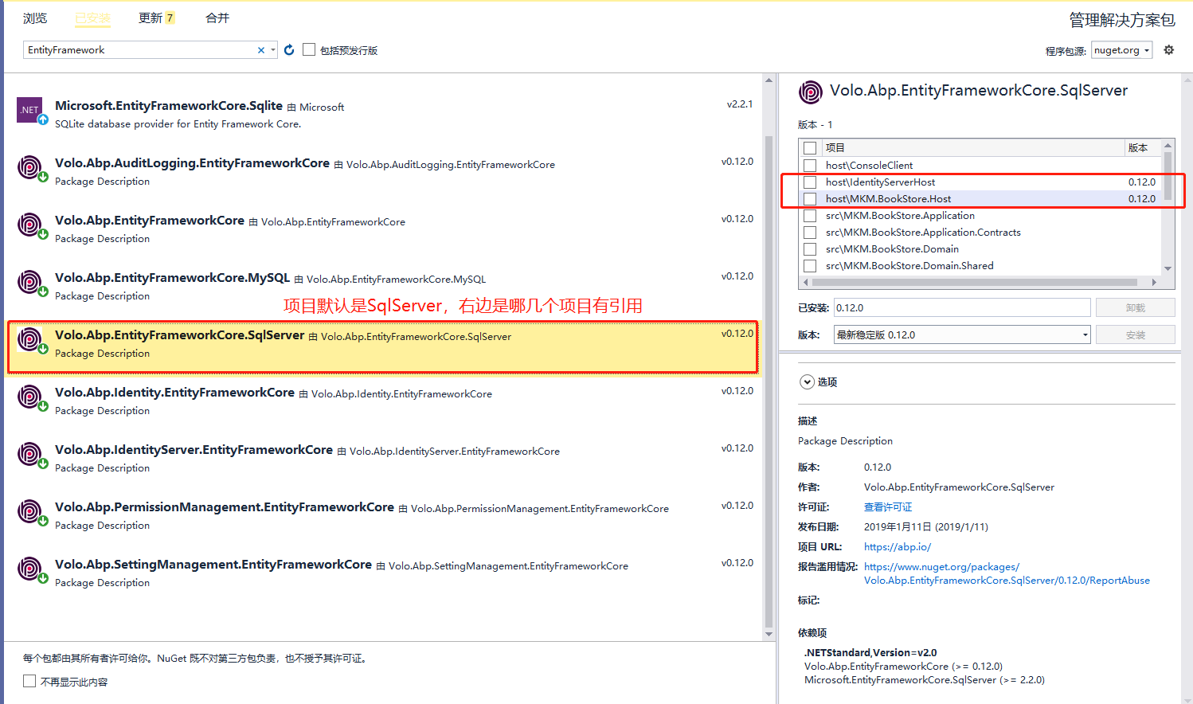Toggle the 不再显示此内容 checkbox

click(x=29, y=681)
